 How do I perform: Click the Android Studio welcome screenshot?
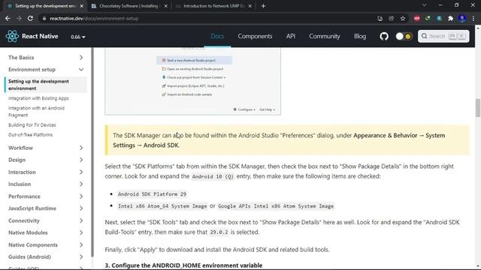pos(192,82)
